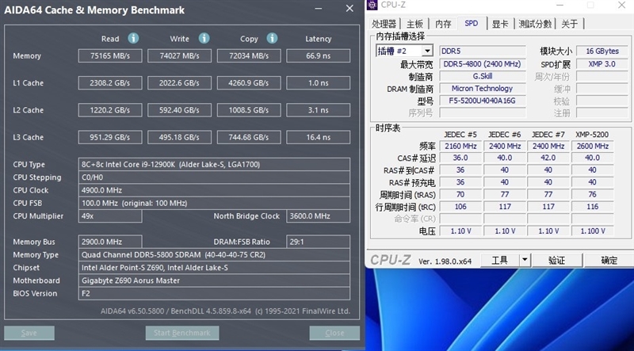Click the Close button in AIDA64
The width and height of the screenshot is (634, 351).
coord(334,333)
